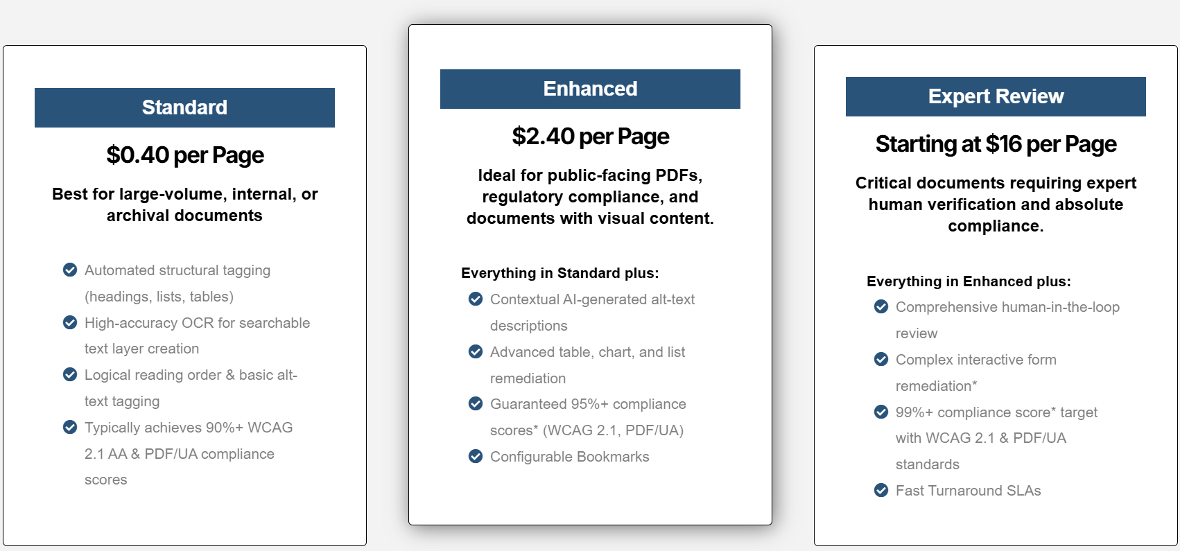
Task: Click checkmark next to Fast Turnaround SLAs
Action: click(881, 490)
